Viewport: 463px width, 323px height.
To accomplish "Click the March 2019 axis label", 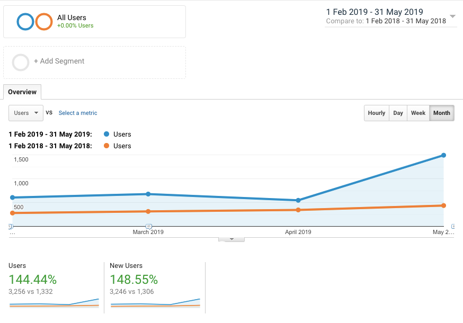I will click(x=148, y=232).
